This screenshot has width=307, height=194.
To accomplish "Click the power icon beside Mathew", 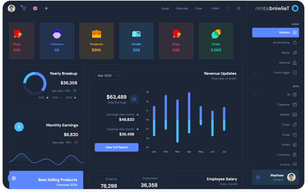I will coord(258,177).
